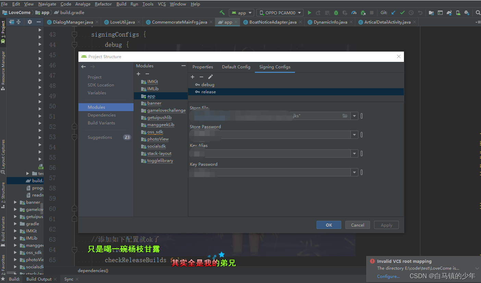Viewport: 481px width, 283px height.
Task: Edit signing config with the pencil icon
Action: (x=210, y=77)
